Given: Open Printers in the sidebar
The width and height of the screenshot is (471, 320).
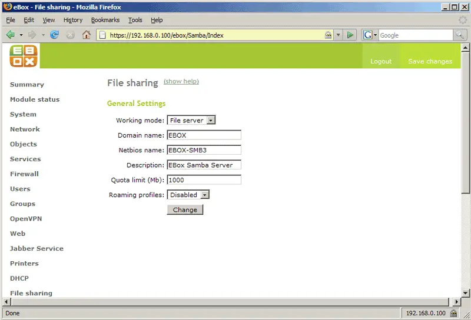Looking at the screenshot, I should [24, 264].
